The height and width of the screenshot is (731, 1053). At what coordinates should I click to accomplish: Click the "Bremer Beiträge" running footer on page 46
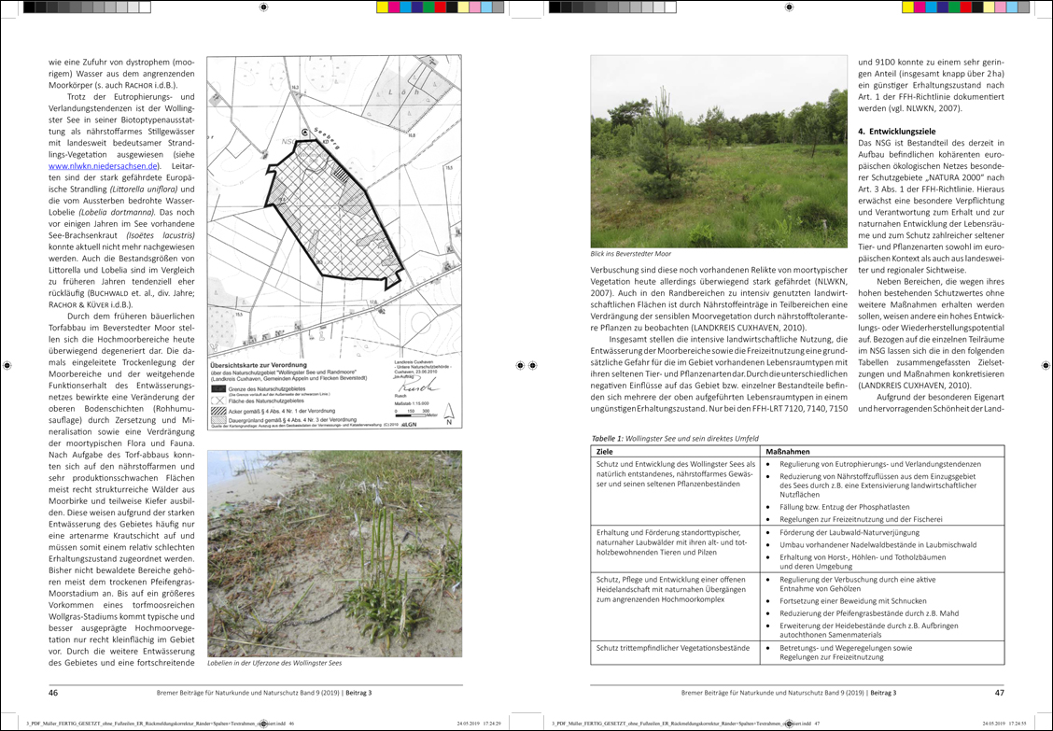click(x=264, y=693)
